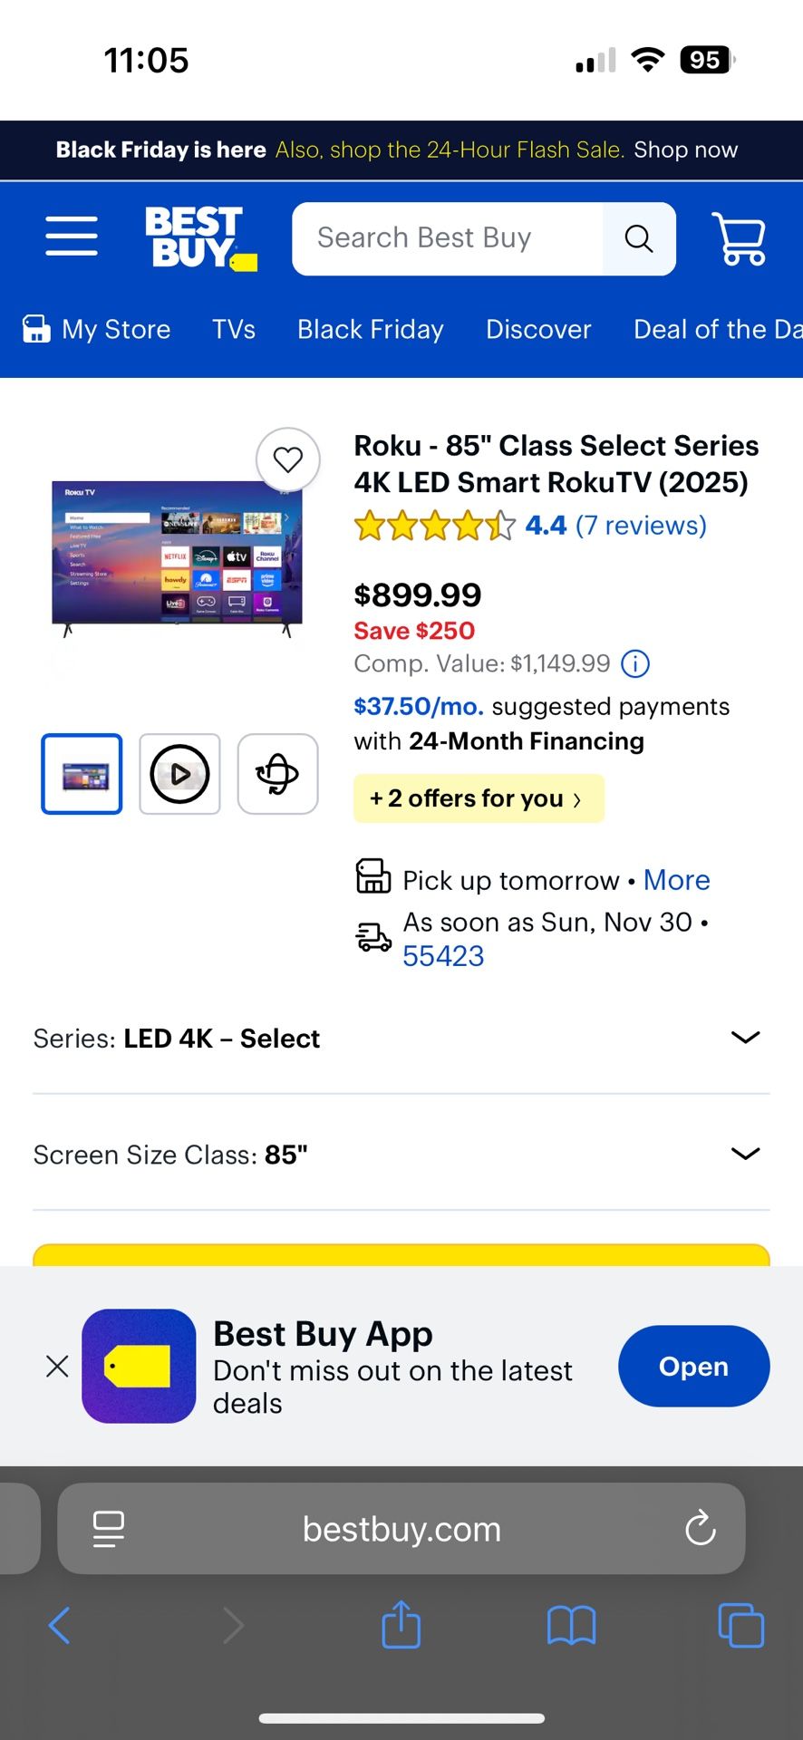The image size is (803, 1740).
Task: Select the TVs navigation item
Action: coord(234,329)
